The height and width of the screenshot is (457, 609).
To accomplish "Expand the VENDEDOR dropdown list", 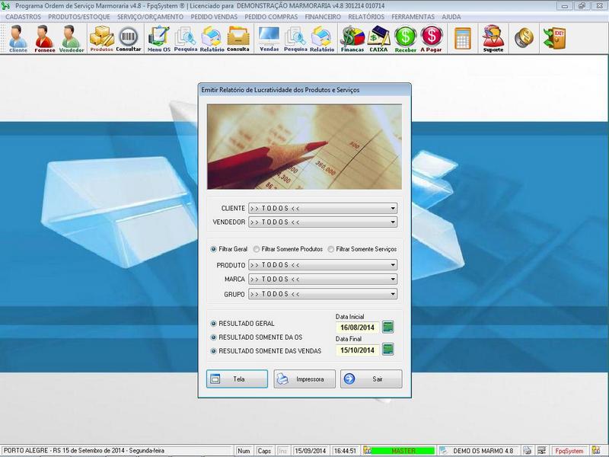I will point(393,222).
